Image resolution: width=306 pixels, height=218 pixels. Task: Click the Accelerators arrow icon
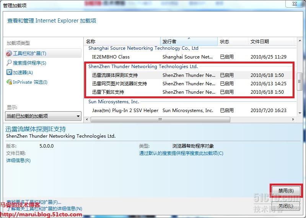pos(9,72)
